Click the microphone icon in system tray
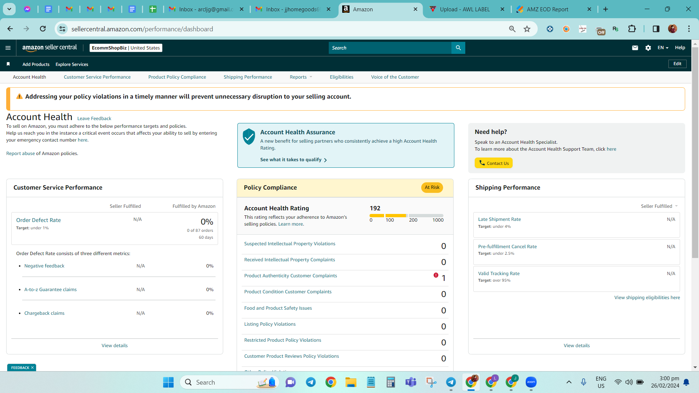Screen dimensions: 699x393 (x=584, y=382)
